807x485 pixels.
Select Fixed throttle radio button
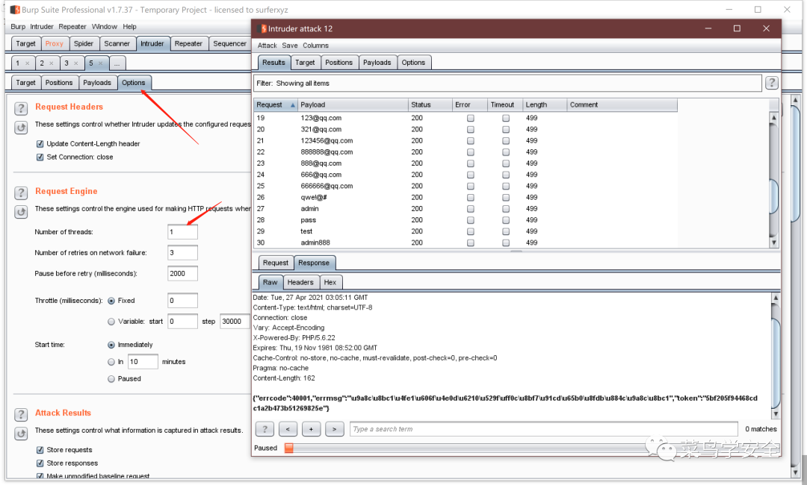click(111, 301)
